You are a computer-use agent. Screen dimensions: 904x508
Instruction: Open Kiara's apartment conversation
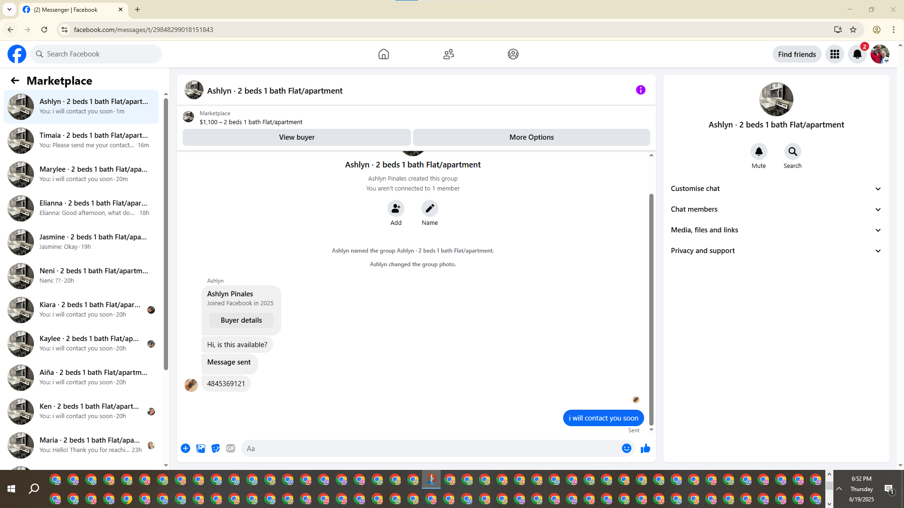pyautogui.click(x=81, y=310)
